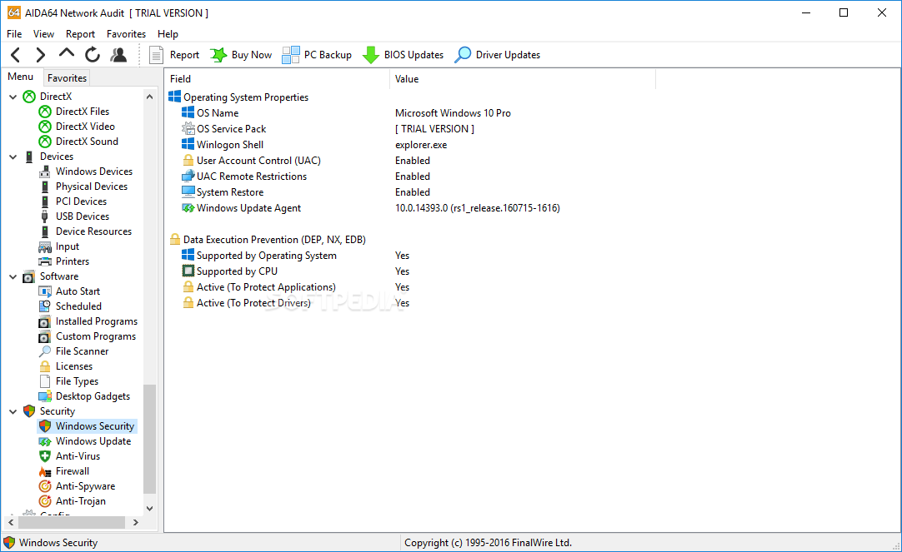Open the File menu

click(14, 34)
